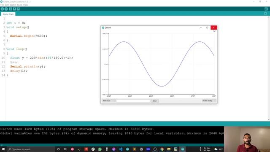The height and width of the screenshot is (152, 270).
Task: Open the Serial Monitor magnifier icon
Action: point(266,9)
